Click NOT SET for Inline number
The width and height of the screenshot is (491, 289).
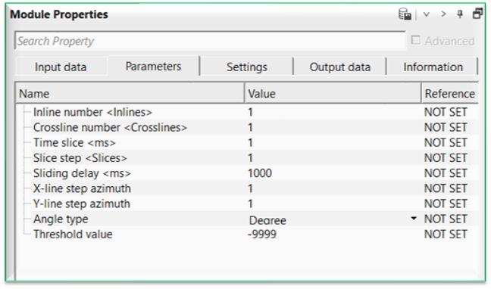(x=446, y=112)
